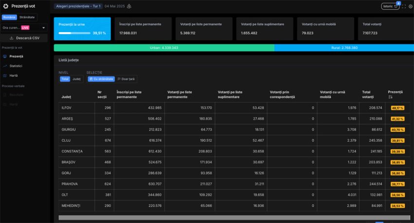Expand the Ora curentă LIVE dropdown
Screen dimensions: 414x223
click(x=24, y=28)
